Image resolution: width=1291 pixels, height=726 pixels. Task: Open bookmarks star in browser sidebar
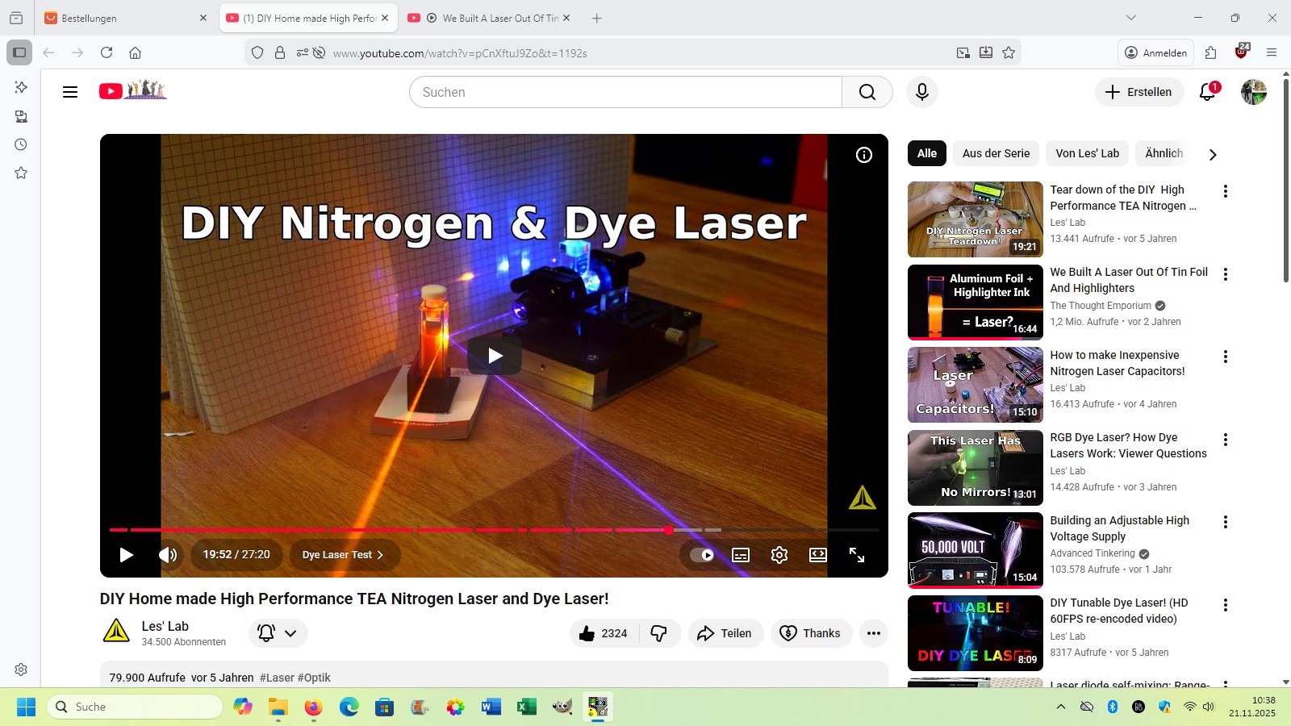pos(21,173)
